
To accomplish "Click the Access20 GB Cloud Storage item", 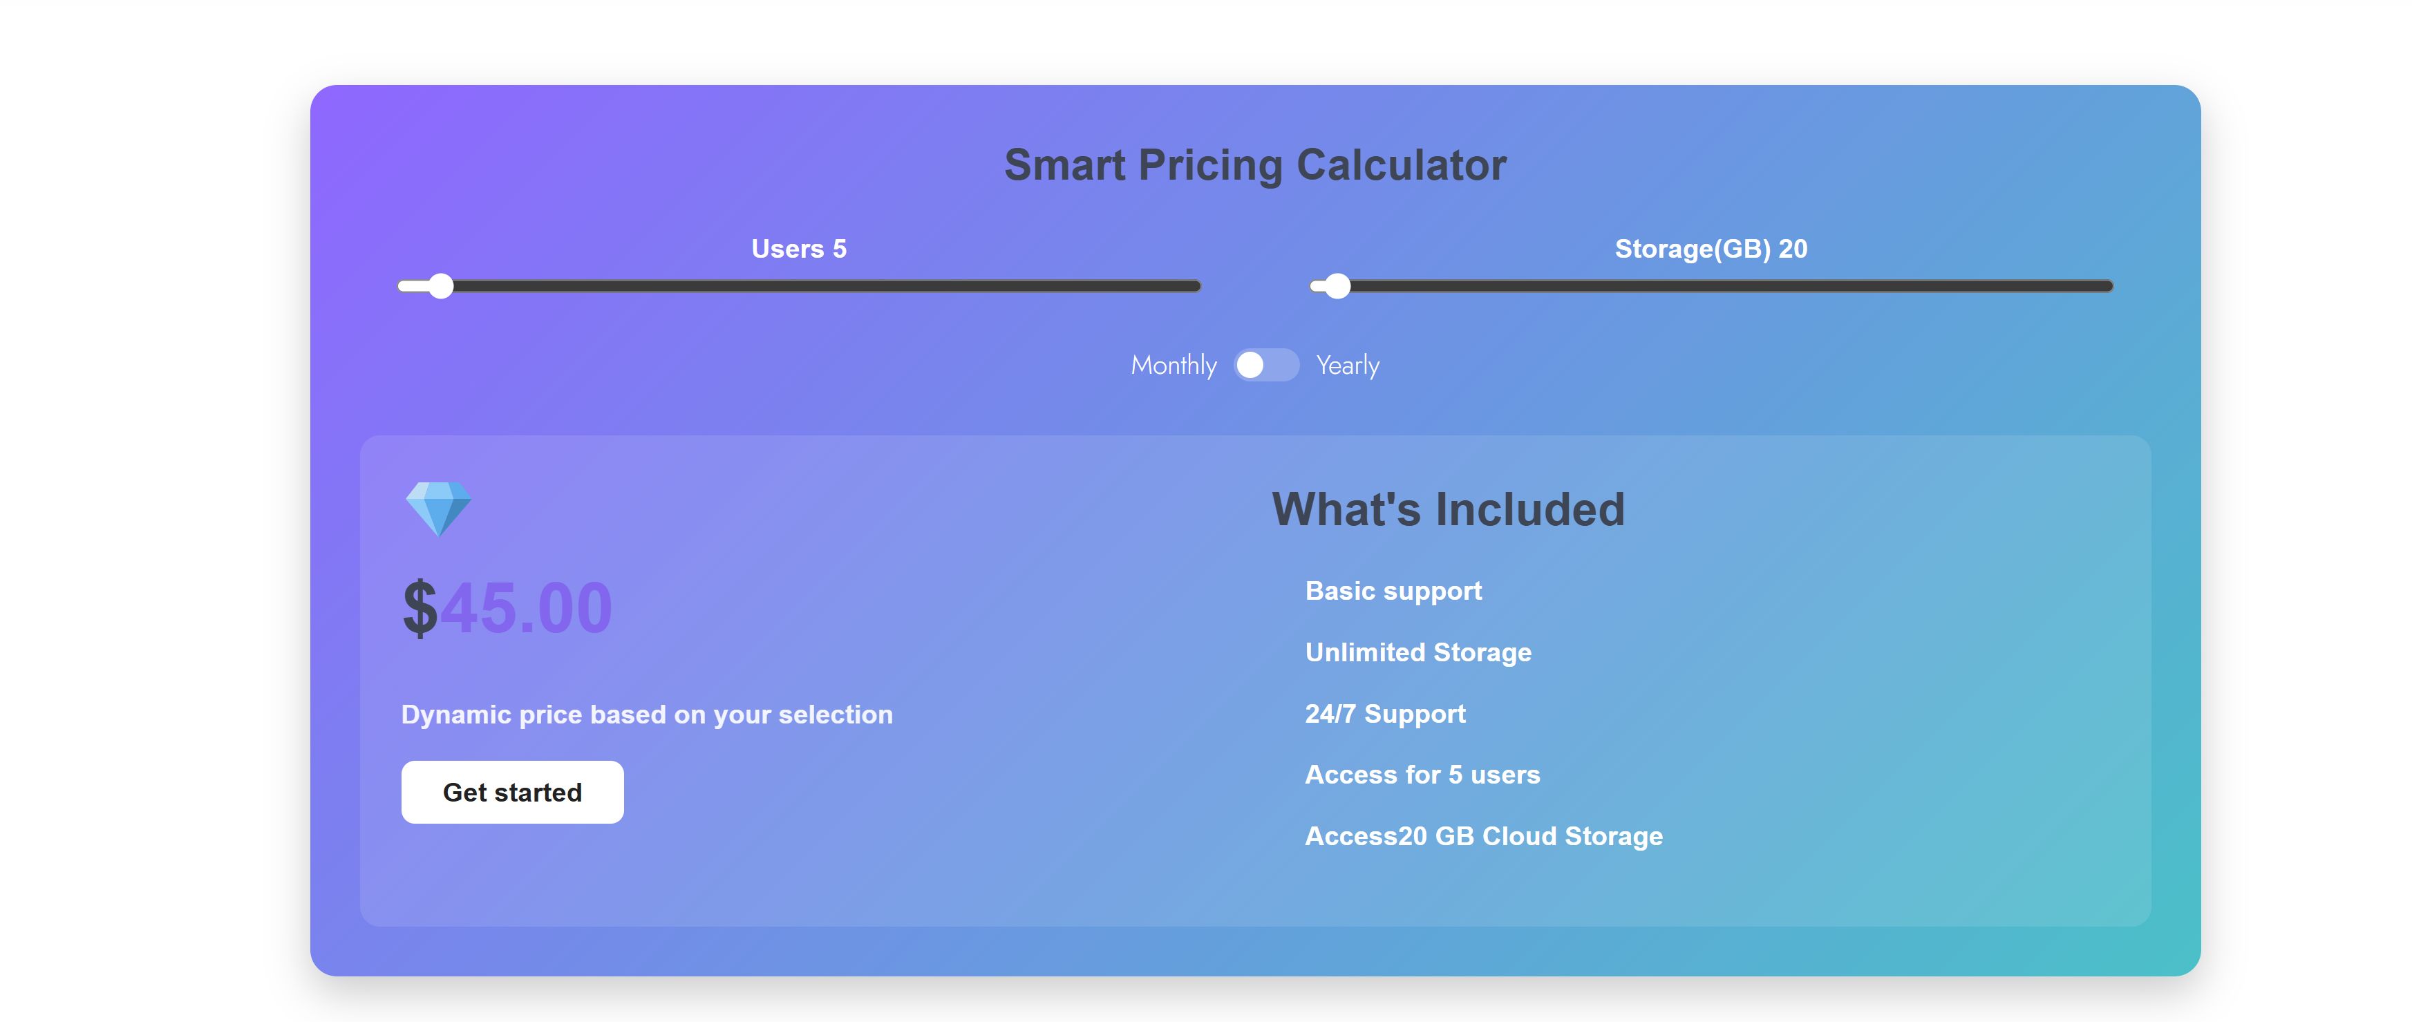I will pyautogui.click(x=1483, y=835).
